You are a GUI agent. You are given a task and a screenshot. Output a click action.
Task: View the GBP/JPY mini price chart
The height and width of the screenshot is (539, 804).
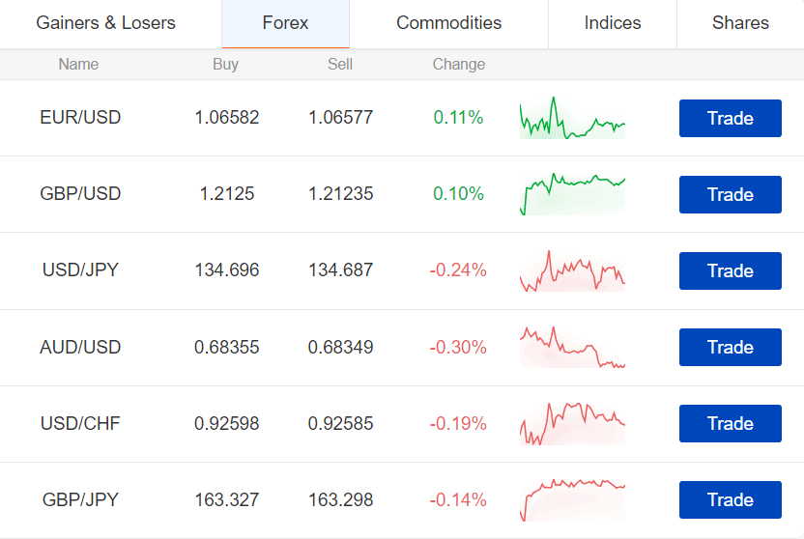[x=572, y=499]
